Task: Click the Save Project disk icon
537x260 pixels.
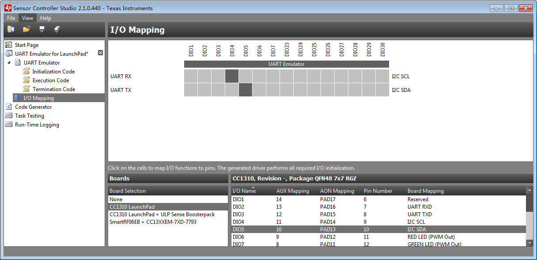Action: click(42, 29)
